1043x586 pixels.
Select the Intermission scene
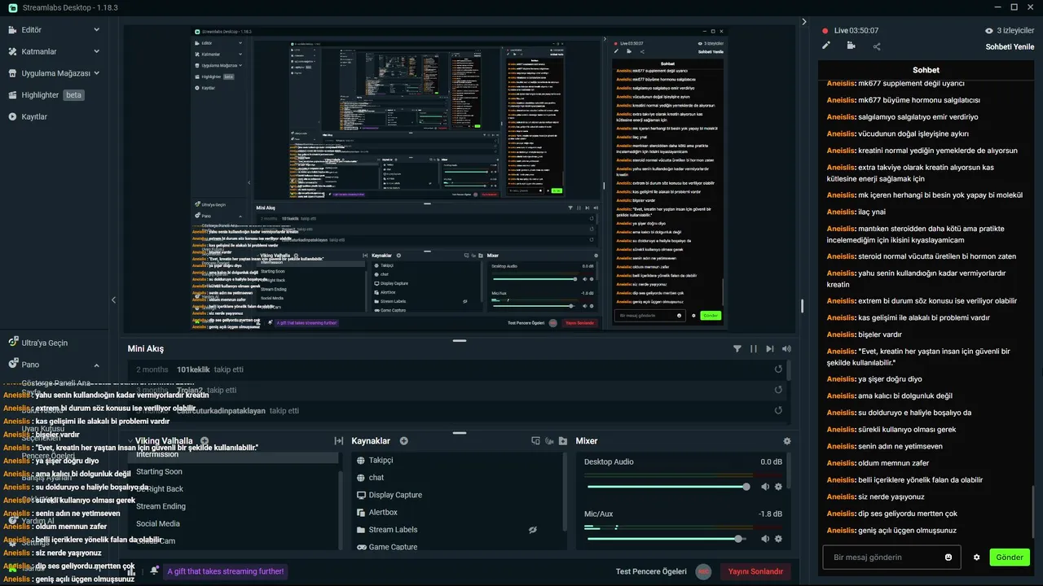tap(233, 455)
